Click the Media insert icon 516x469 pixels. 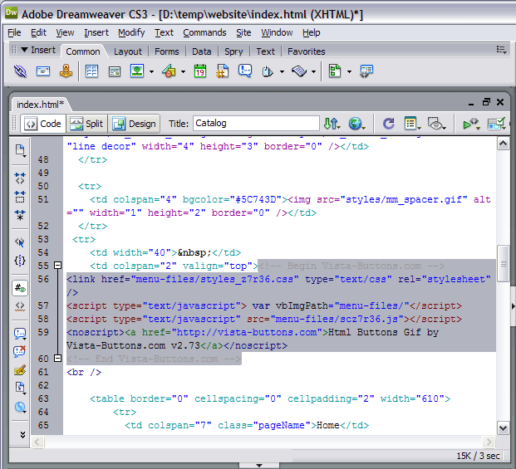coord(169,71)
